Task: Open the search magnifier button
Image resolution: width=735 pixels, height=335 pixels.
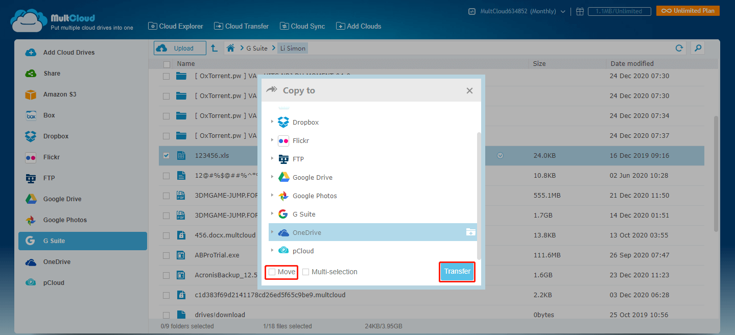Action: point(698,48)
